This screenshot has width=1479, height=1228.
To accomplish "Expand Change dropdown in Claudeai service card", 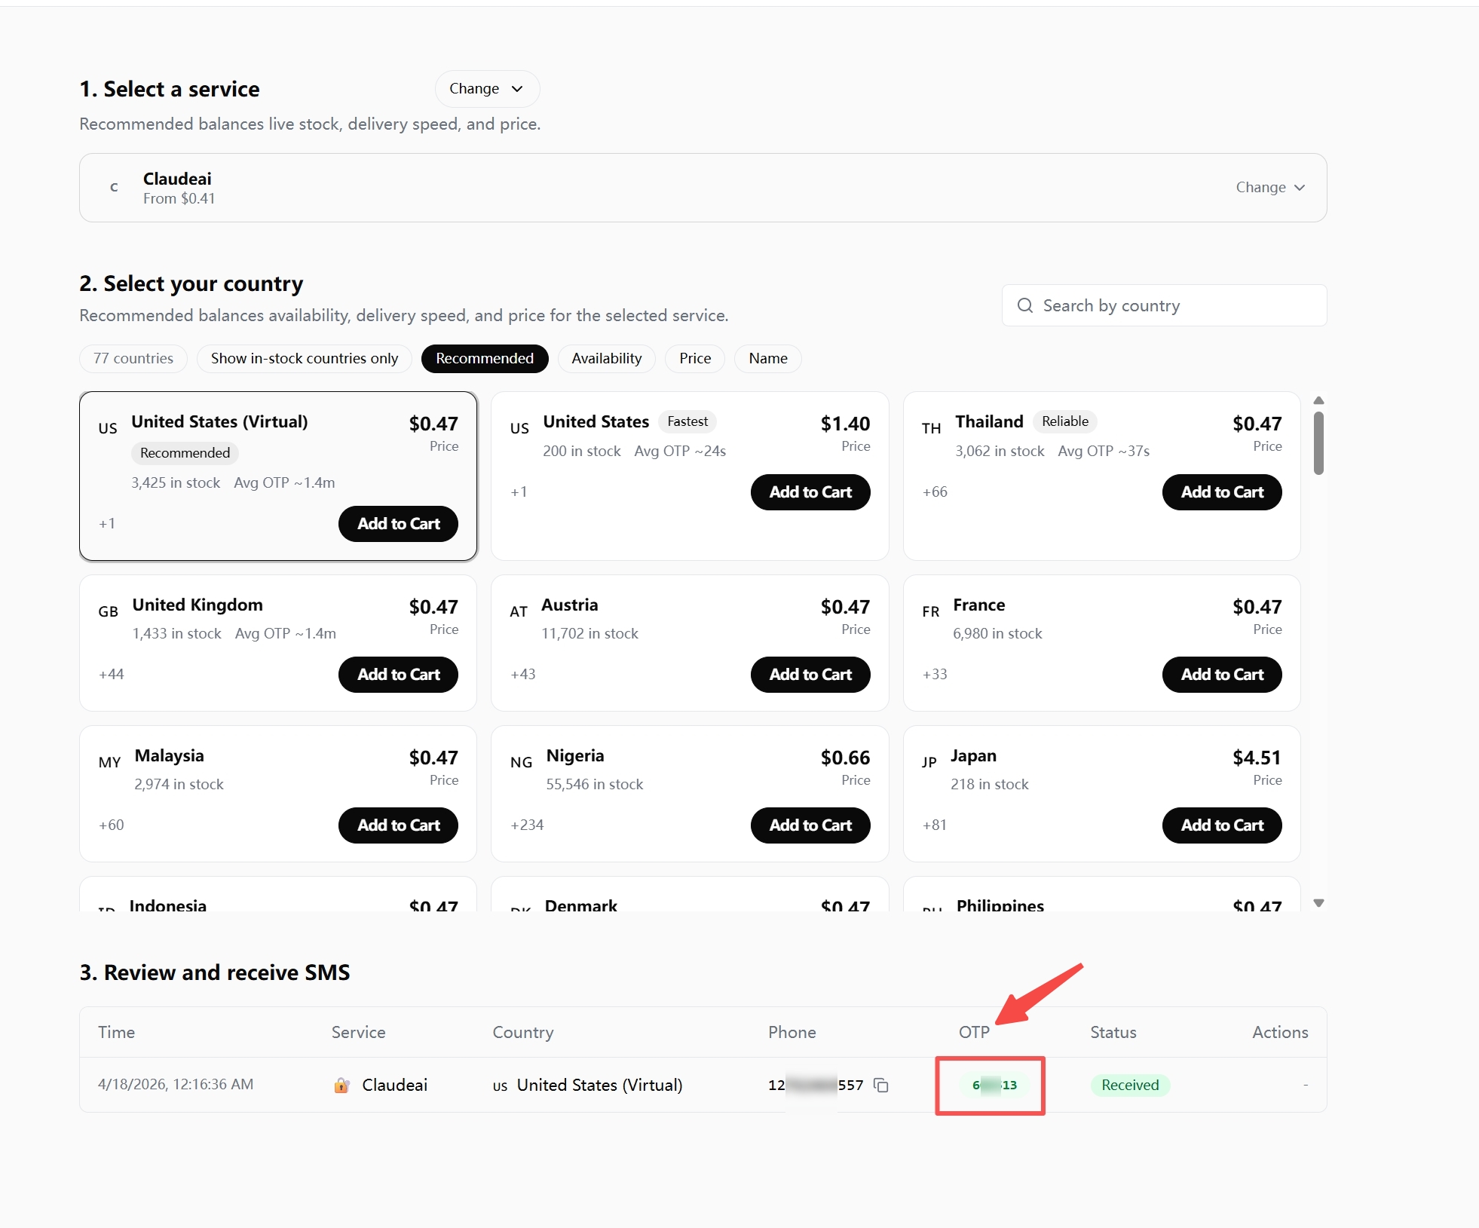I will click(1269, 188).
